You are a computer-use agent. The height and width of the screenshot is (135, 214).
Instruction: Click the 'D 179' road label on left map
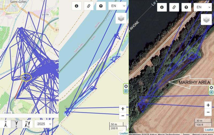(45, 14)
